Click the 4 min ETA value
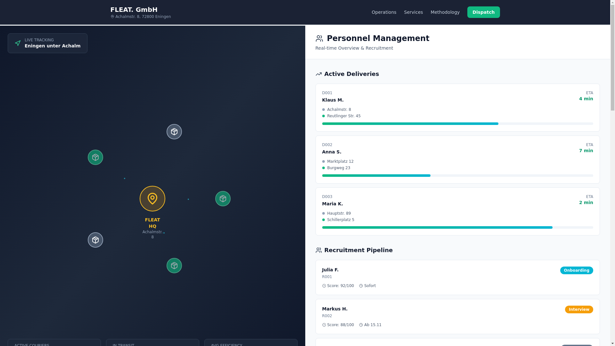615x346 pixels. coord(586,99)
